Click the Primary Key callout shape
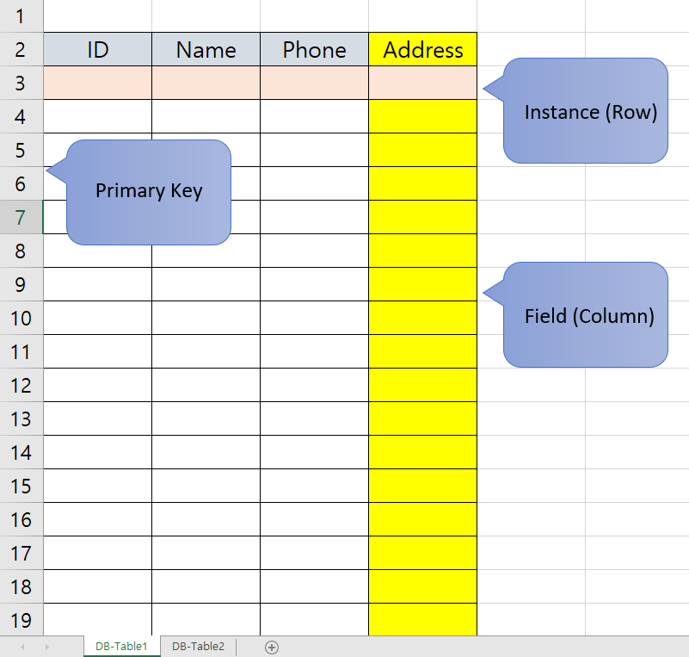Viewport: 689px width, 657px height. pos(149,191)
